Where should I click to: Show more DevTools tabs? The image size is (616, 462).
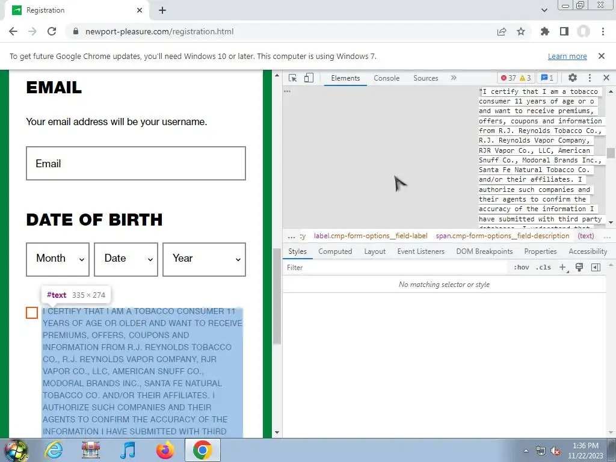(x=454, y=78)
